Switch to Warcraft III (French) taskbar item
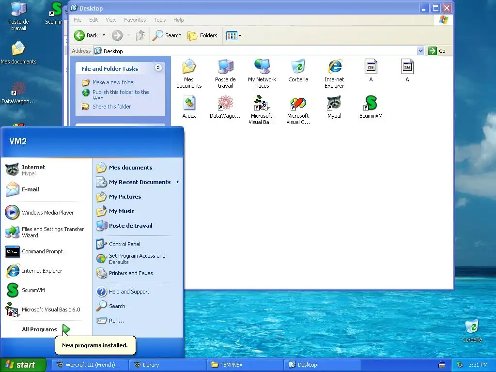Image resolution: width=496 pixels, height=372 pixels. [x=90, y=365]
